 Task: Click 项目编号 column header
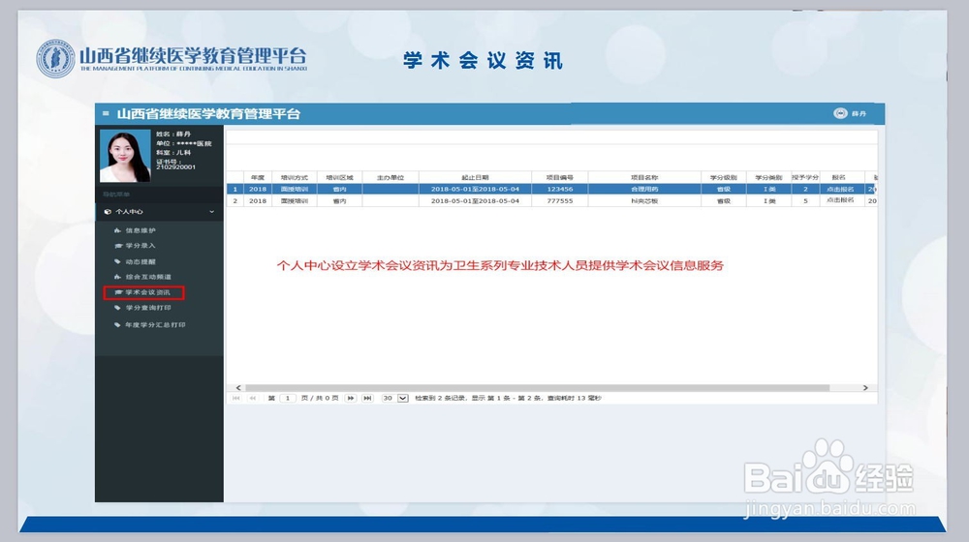click(x=560, y=177)
